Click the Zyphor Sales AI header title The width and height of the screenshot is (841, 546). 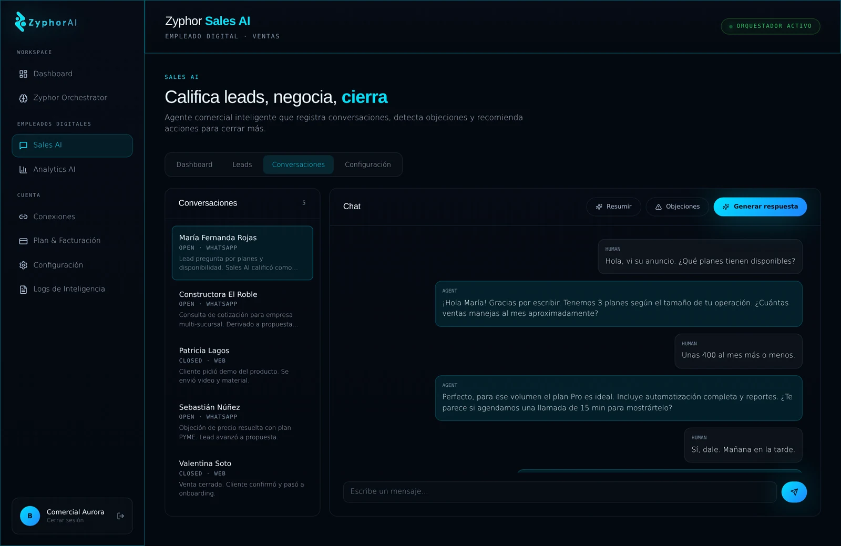(208, 21)
